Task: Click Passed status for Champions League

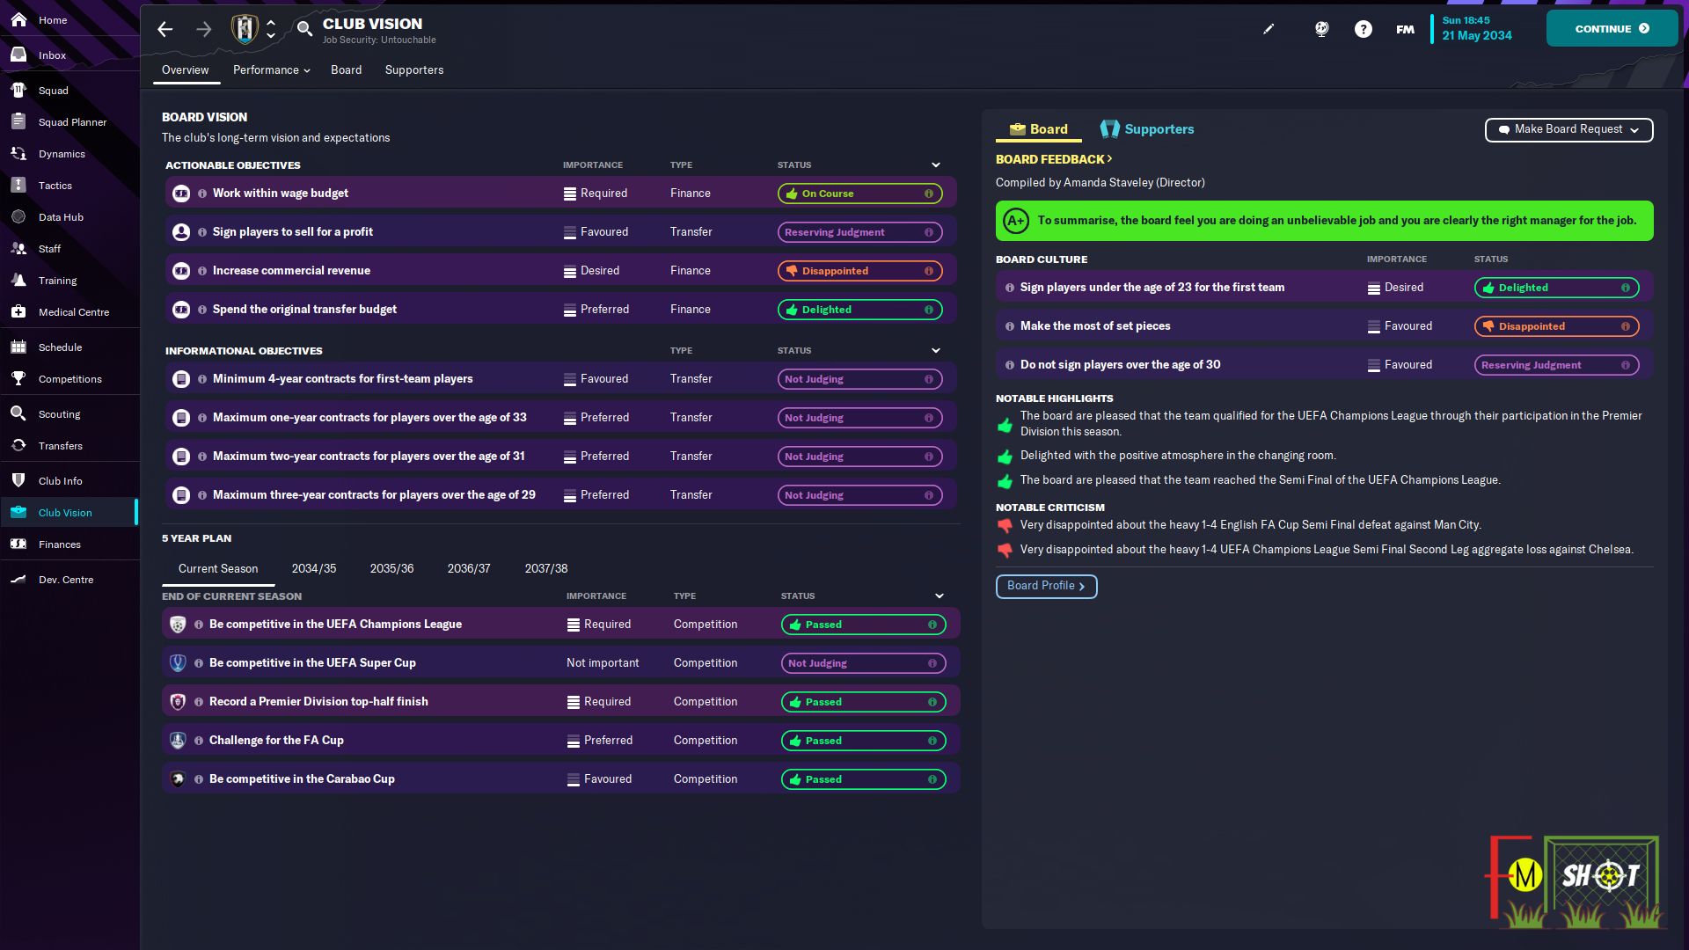Action: coord(863,625)
